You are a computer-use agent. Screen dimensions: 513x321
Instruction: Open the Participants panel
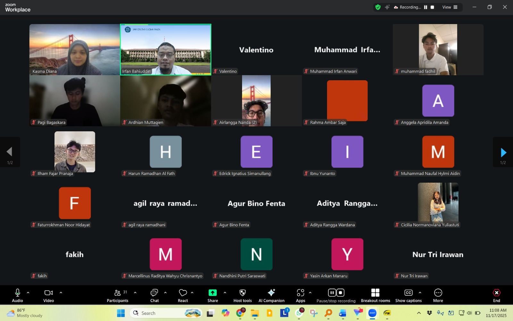[117, 295]
